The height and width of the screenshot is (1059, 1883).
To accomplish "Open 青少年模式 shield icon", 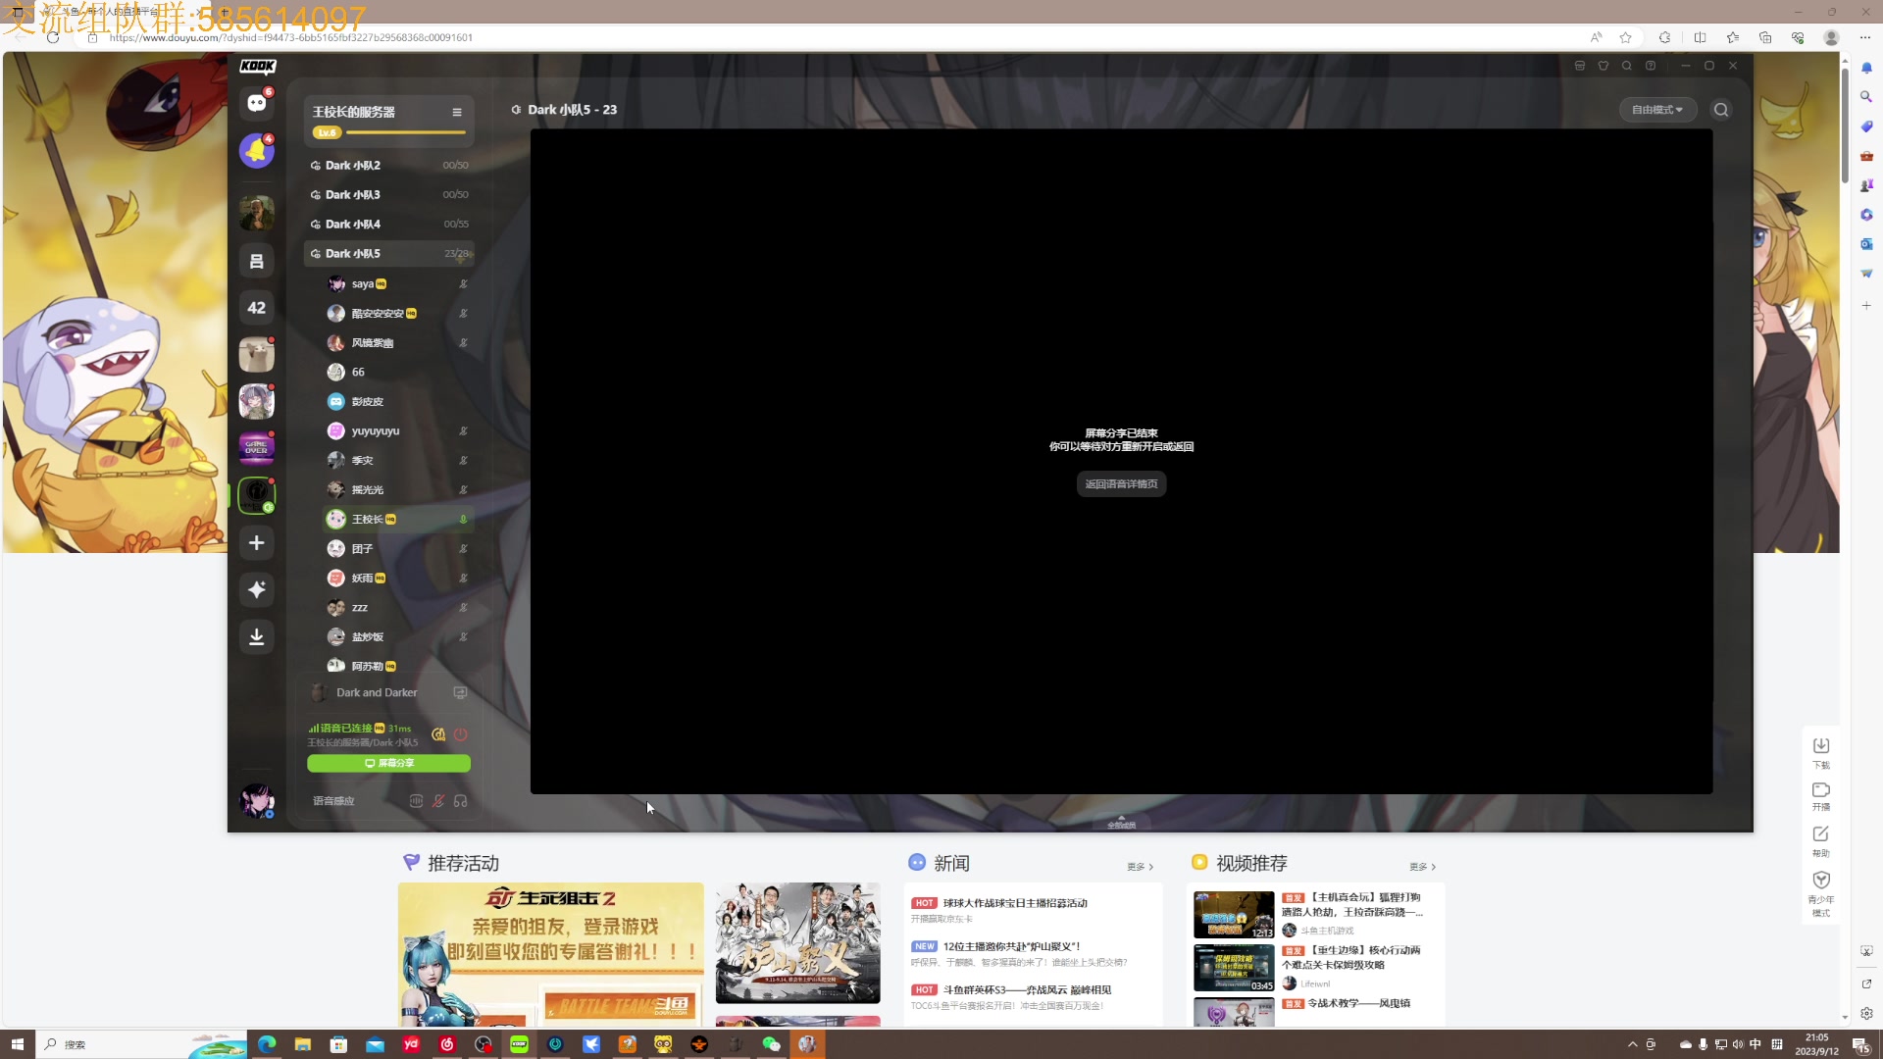I will [x=1821, y=892].
